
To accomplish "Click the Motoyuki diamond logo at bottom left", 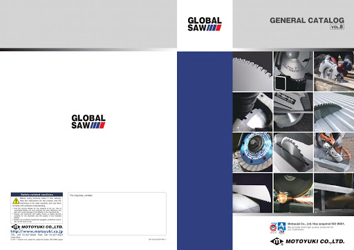I will pos(15,227).
